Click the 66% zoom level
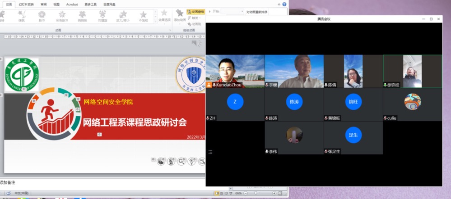 (238, 193)
